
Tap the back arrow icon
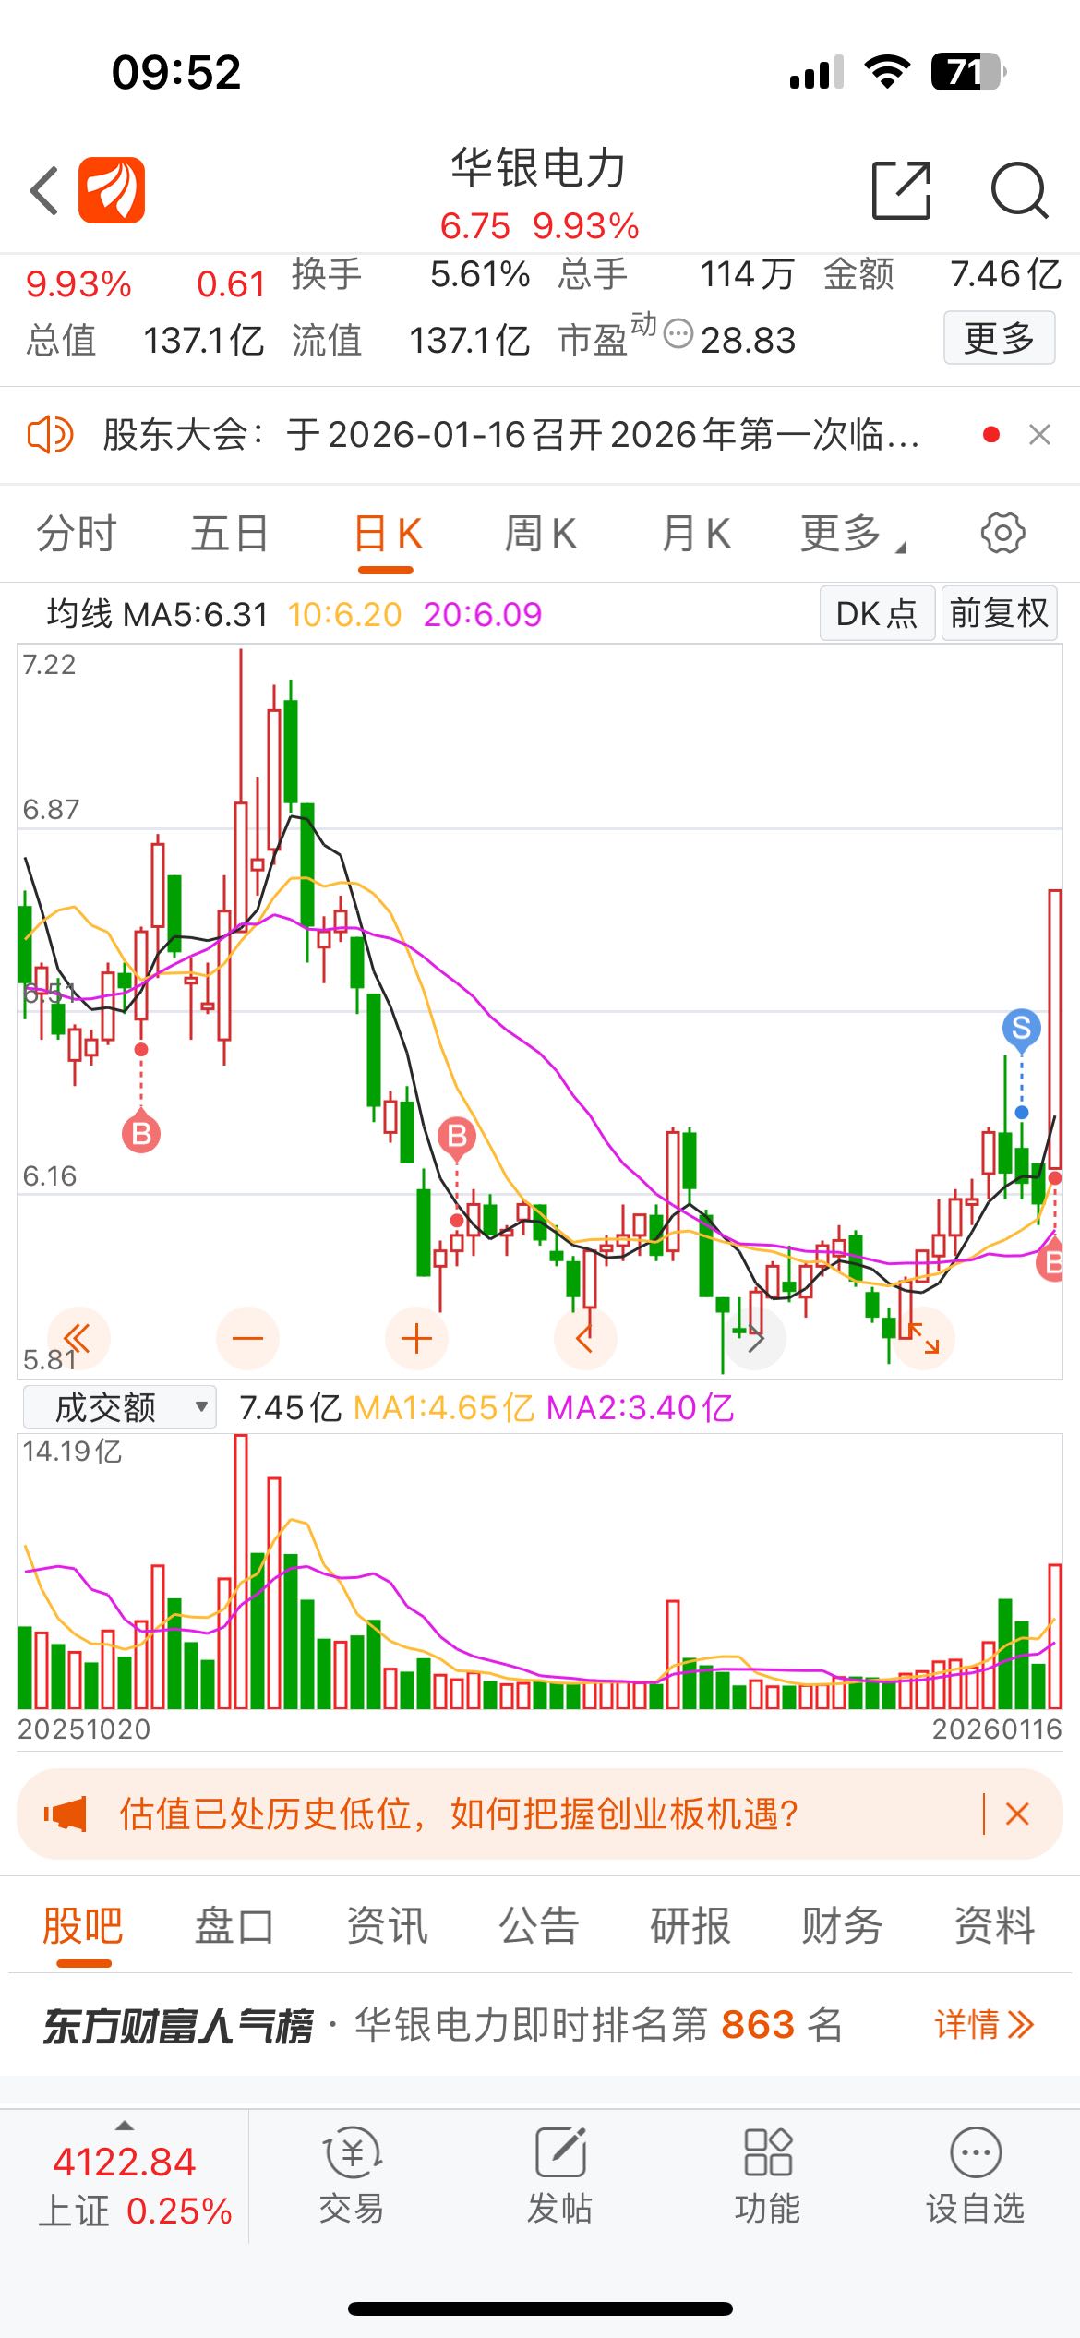pos(44,191)
